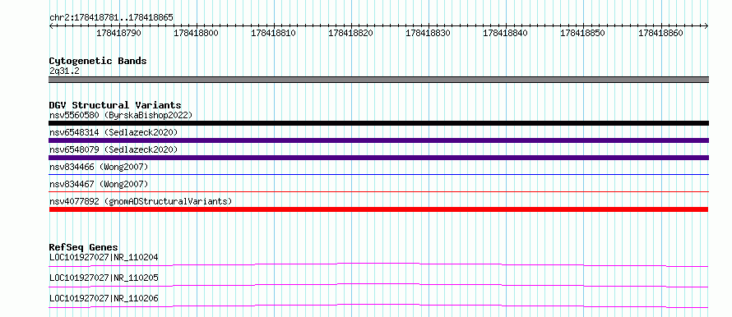Screen dimensions: 732x317
Task: Click ruler position 178418840
Action: coord(505,33)
